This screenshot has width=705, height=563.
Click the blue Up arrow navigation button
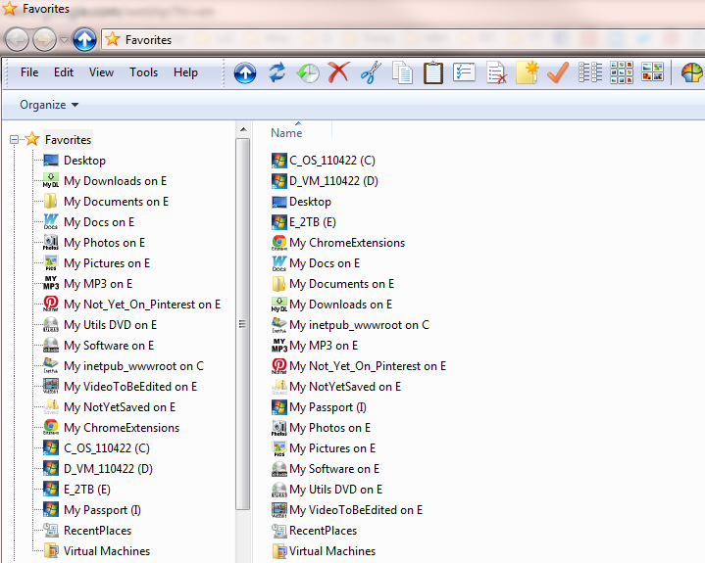coord(84,39)
